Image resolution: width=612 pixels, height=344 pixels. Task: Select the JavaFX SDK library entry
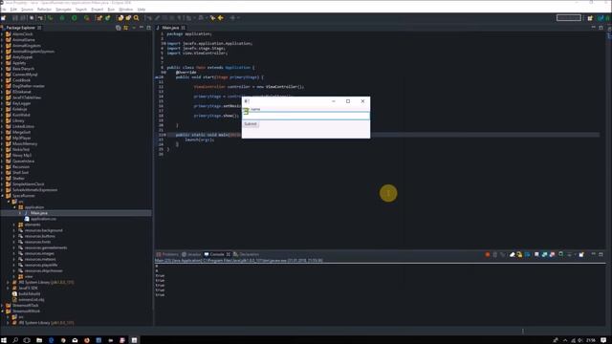pyautogui.click(x=28, y=289)
